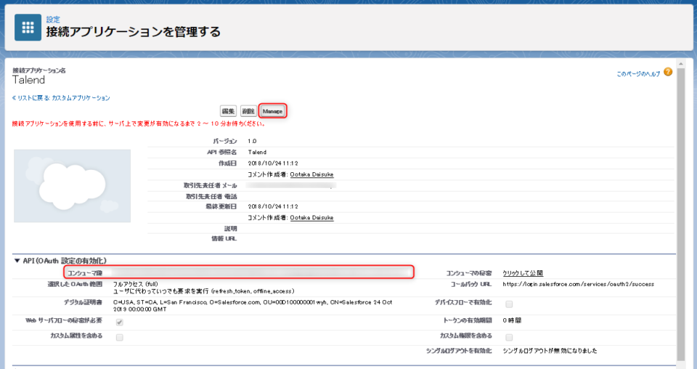Open Ootaka Daisuke link under 最終更新日

click(311, 217)
